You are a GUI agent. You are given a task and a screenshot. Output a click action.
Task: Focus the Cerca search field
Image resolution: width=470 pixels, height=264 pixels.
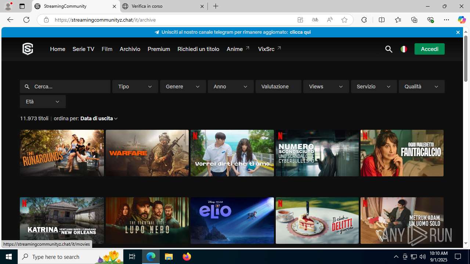tap(65, 87)
